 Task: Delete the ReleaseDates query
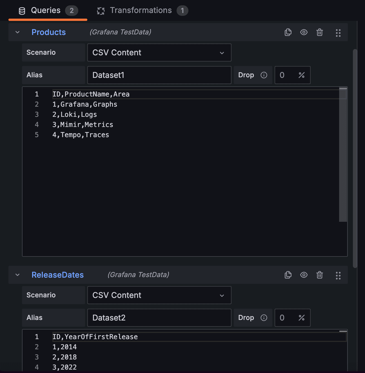pos(319,275)
